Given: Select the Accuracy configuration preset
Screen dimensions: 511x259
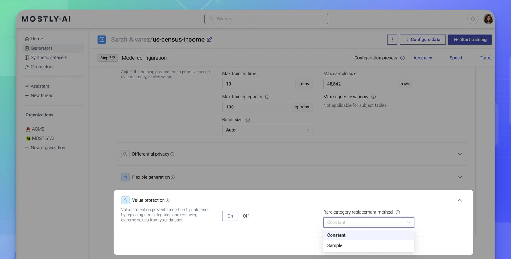Looking at the screenshot, I should click(423, 58).
